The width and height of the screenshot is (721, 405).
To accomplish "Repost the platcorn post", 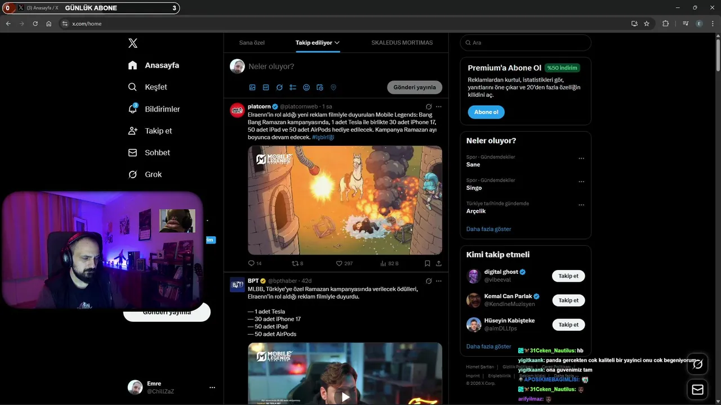I will 297,263.
